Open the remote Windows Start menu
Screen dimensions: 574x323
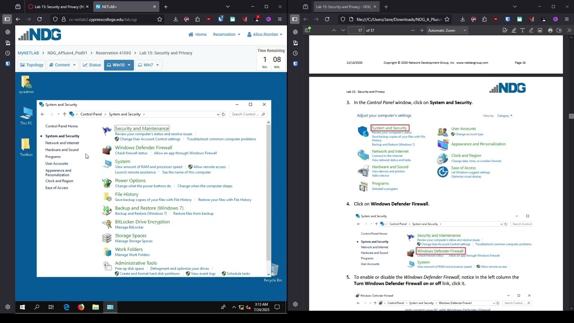click(x=22, y=307)
